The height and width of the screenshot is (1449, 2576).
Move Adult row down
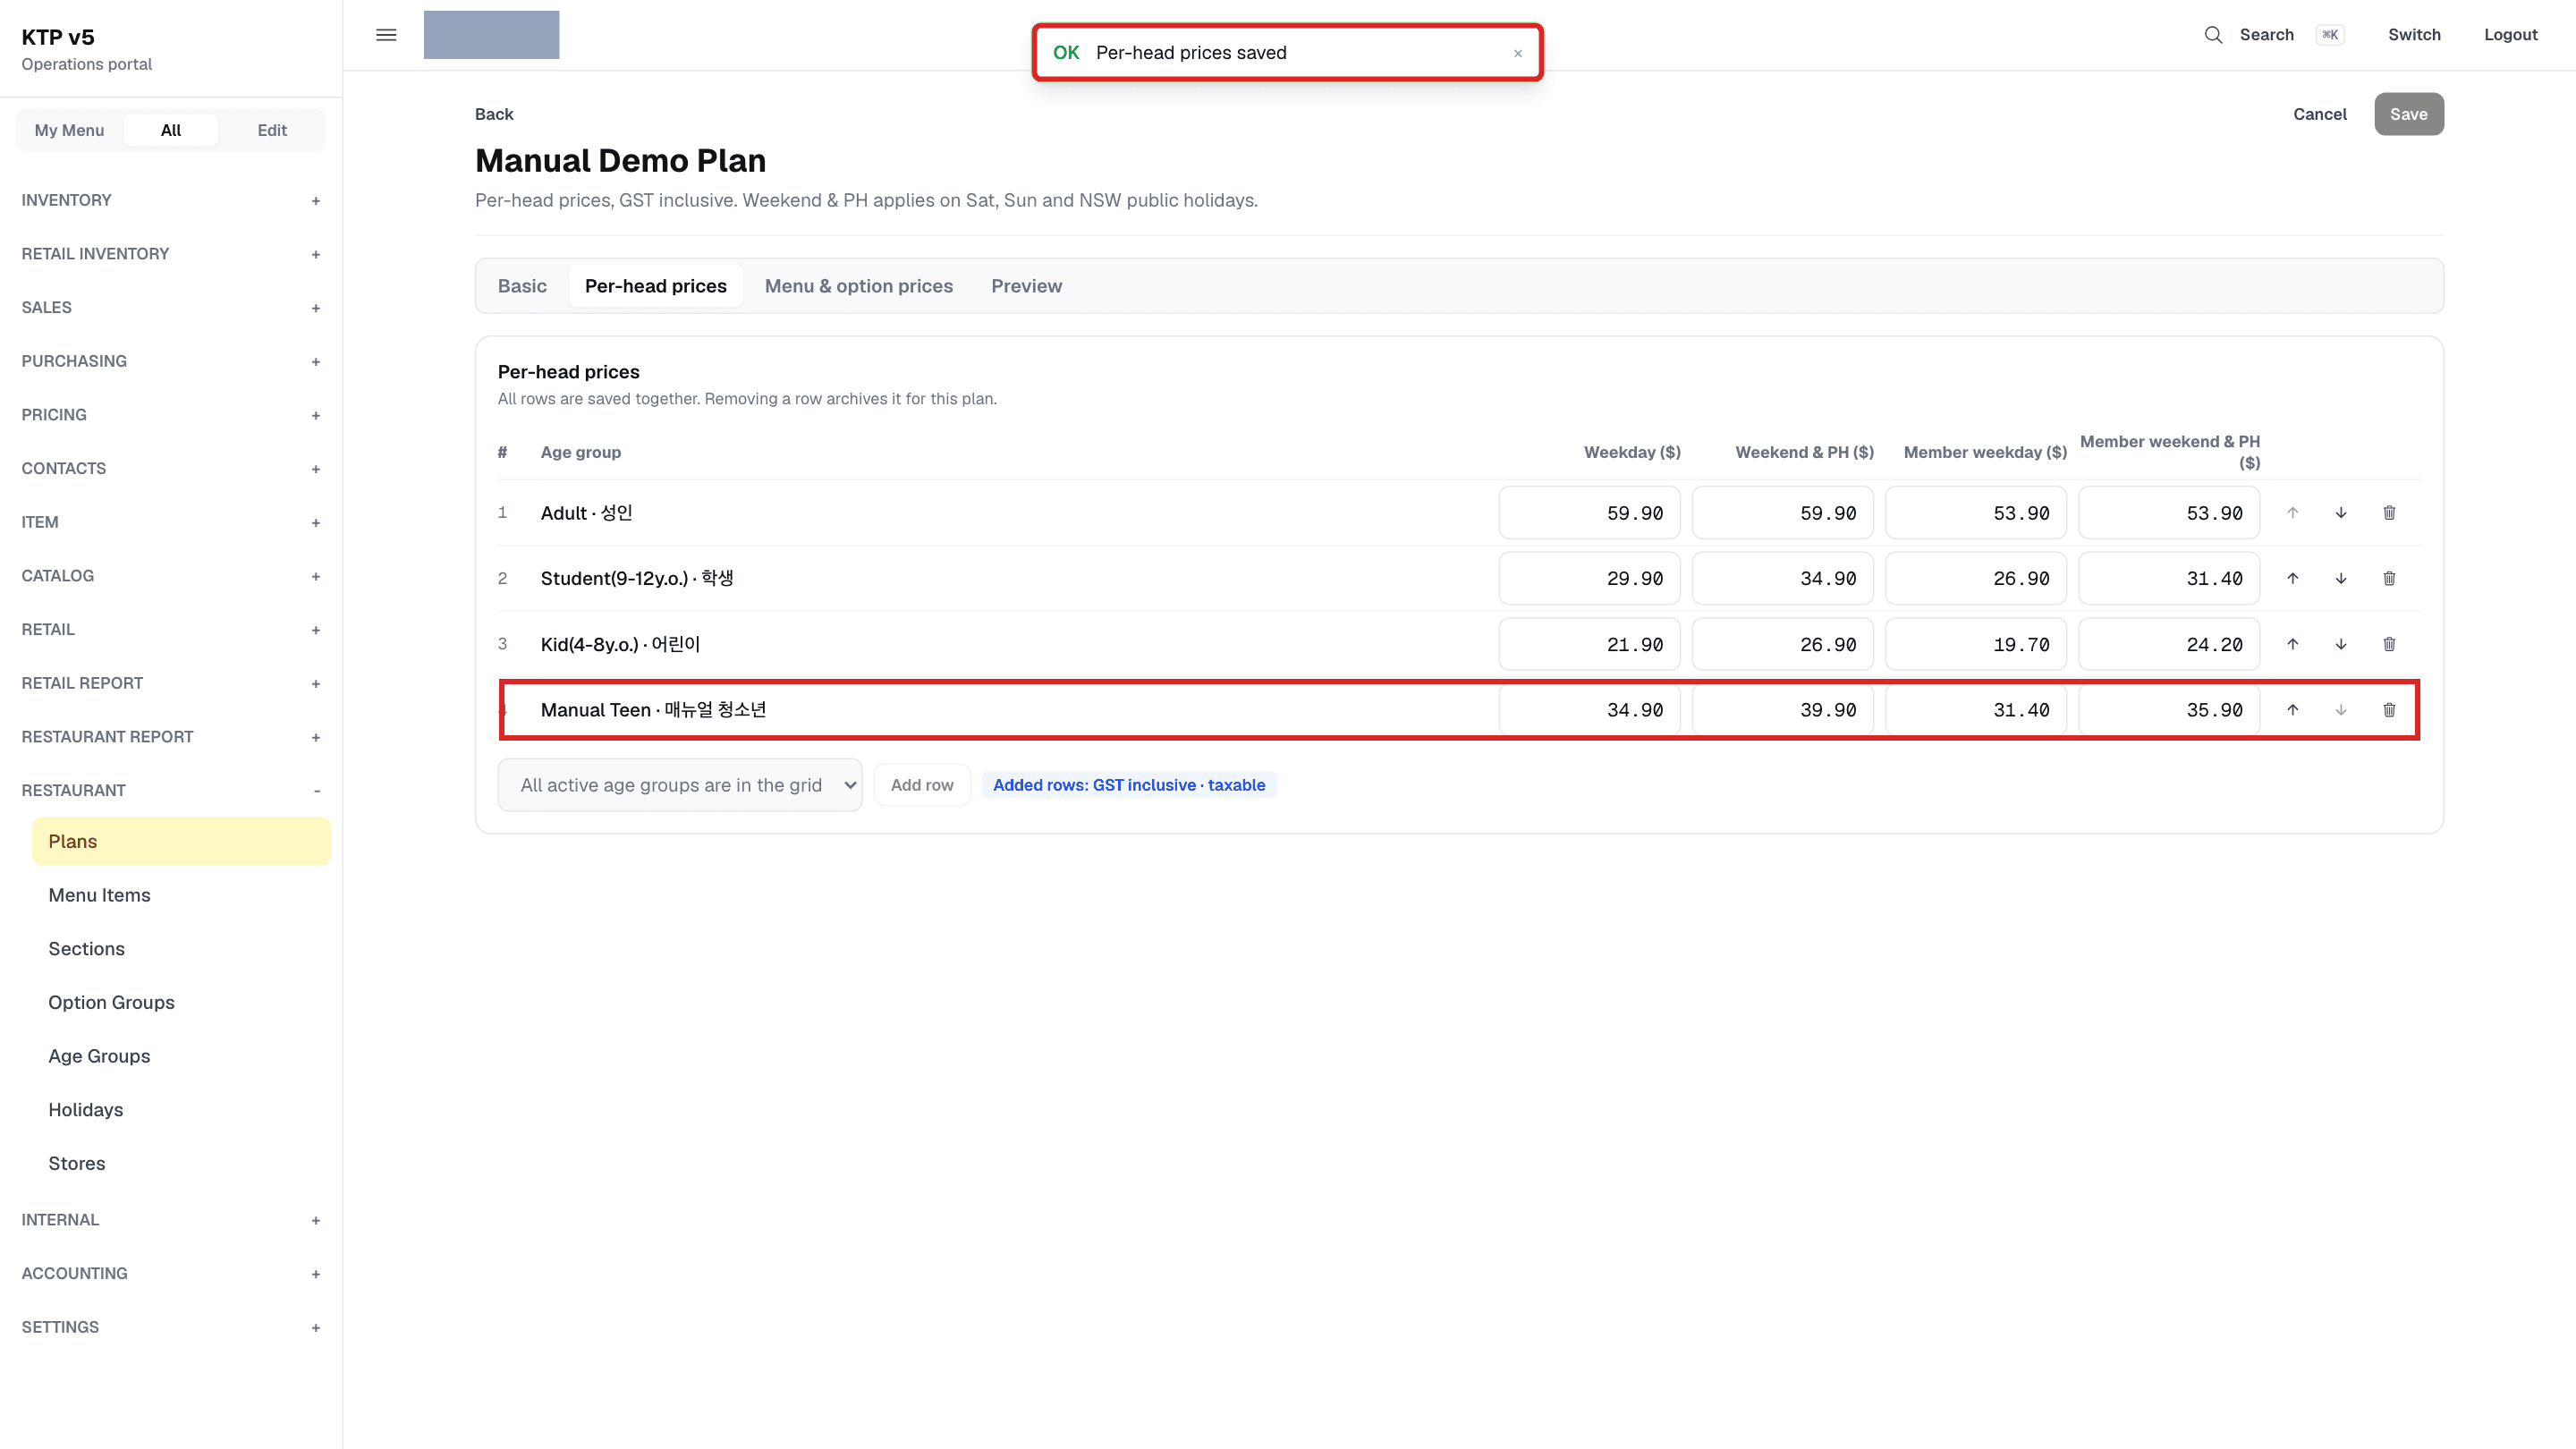2340,513
